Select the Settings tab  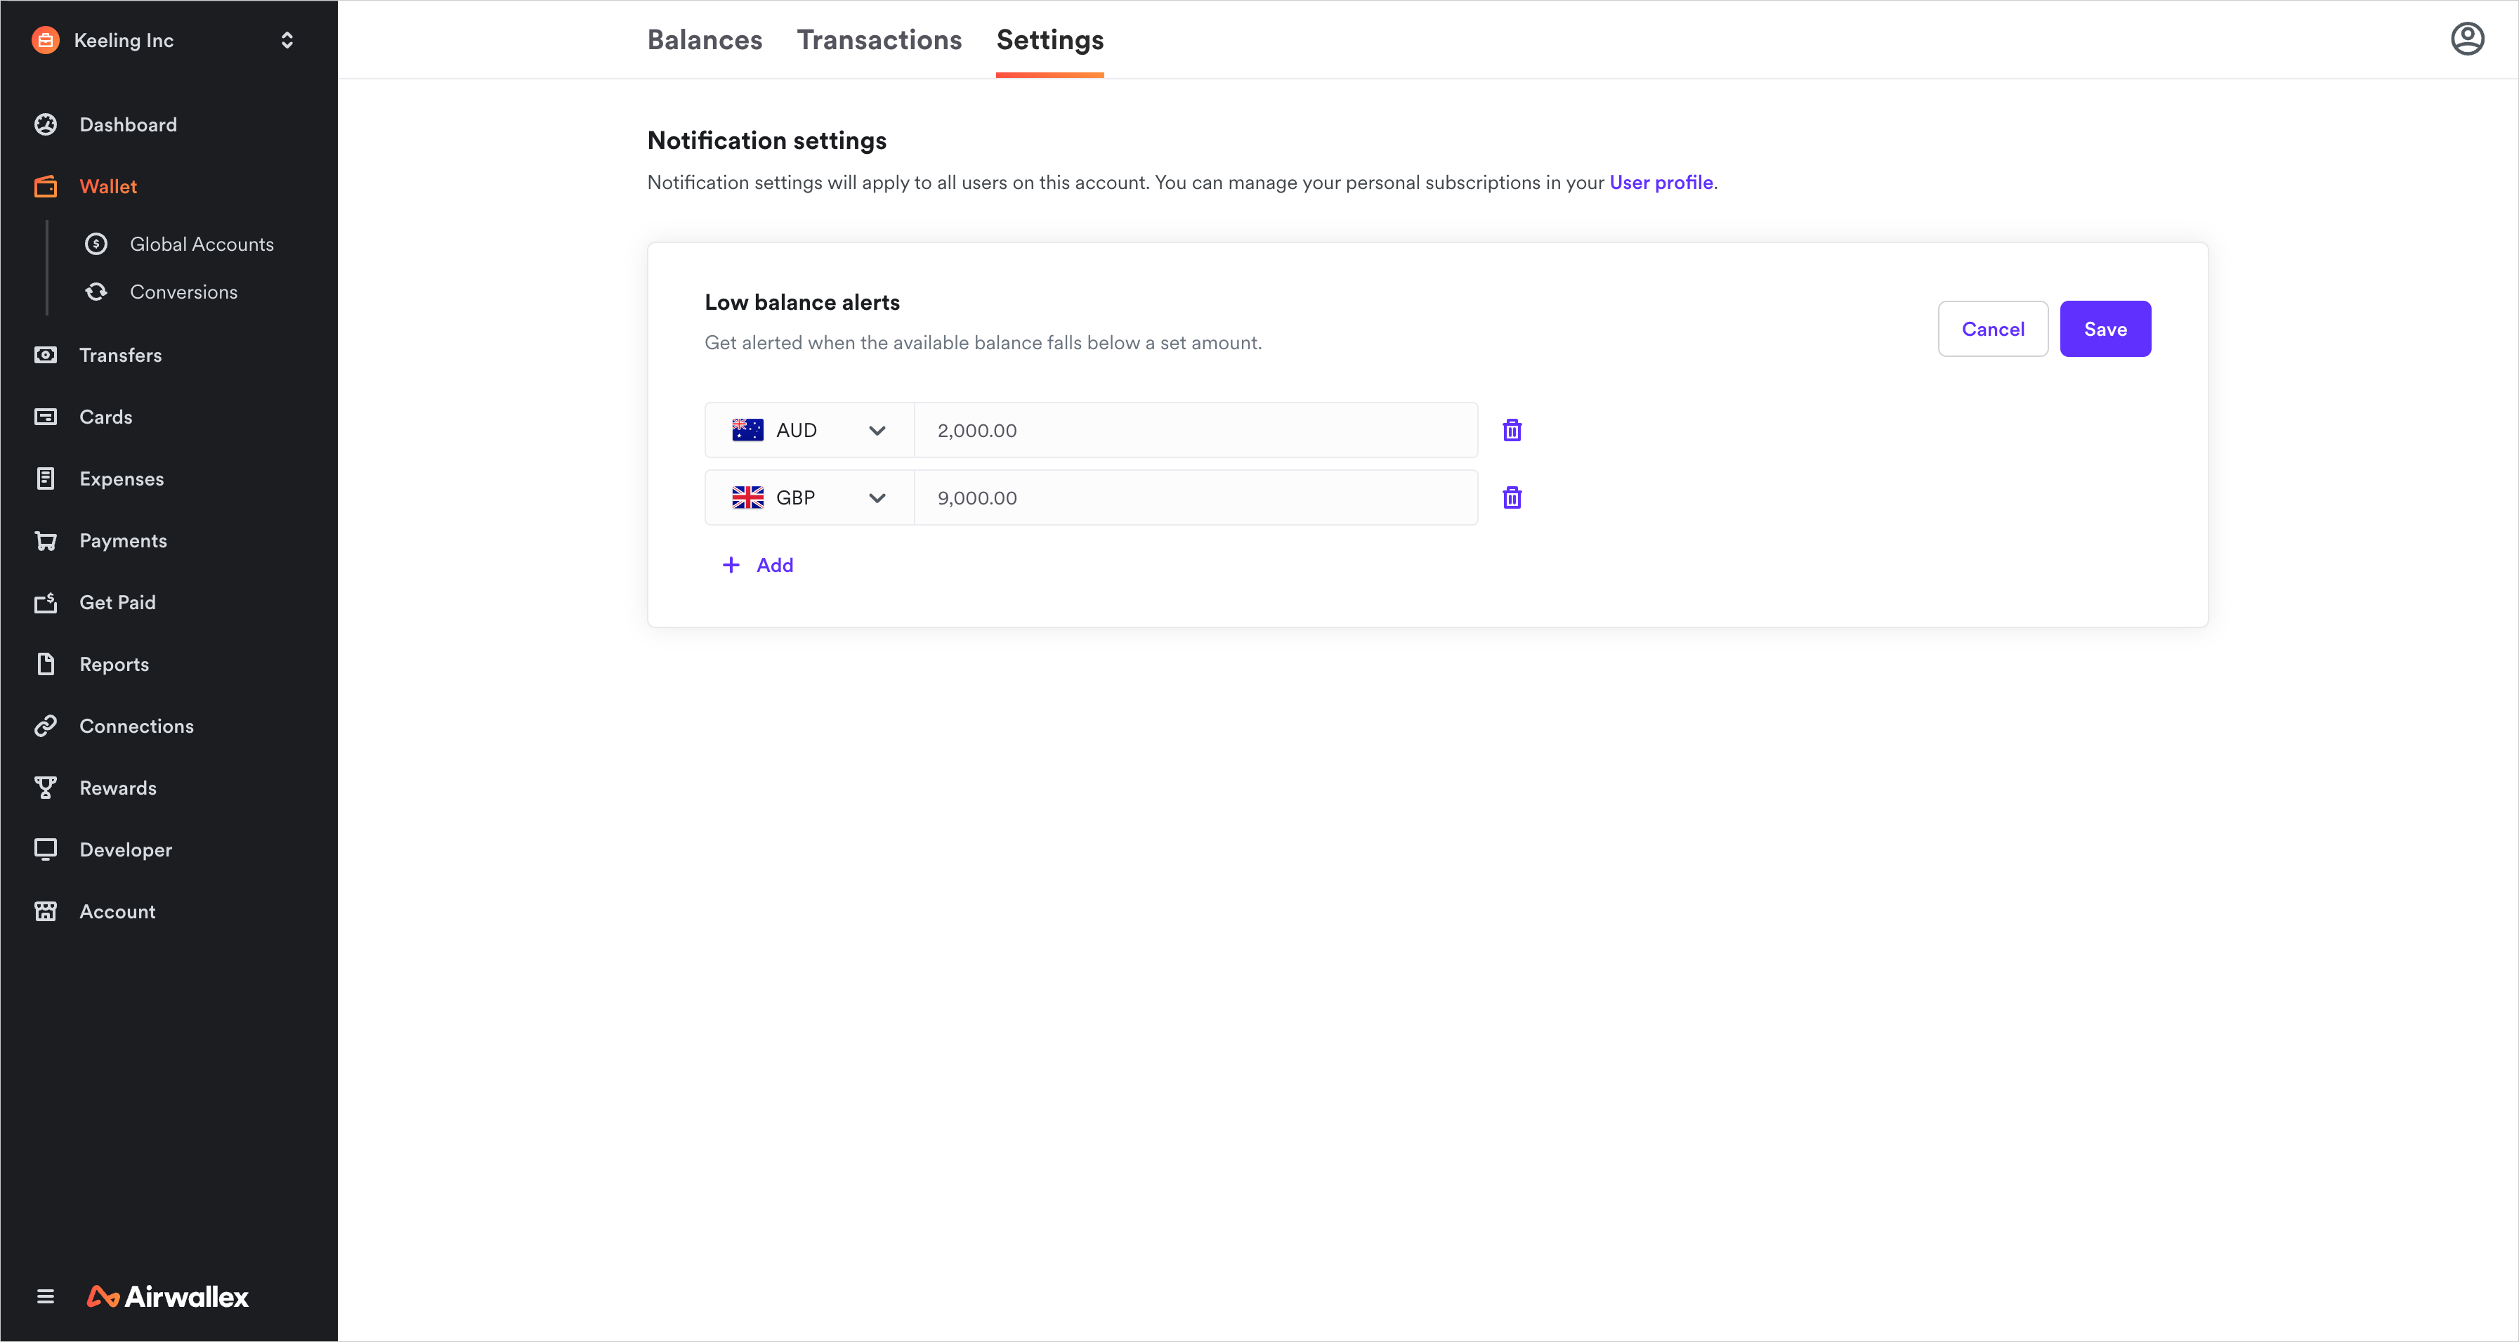[1049, 39]
